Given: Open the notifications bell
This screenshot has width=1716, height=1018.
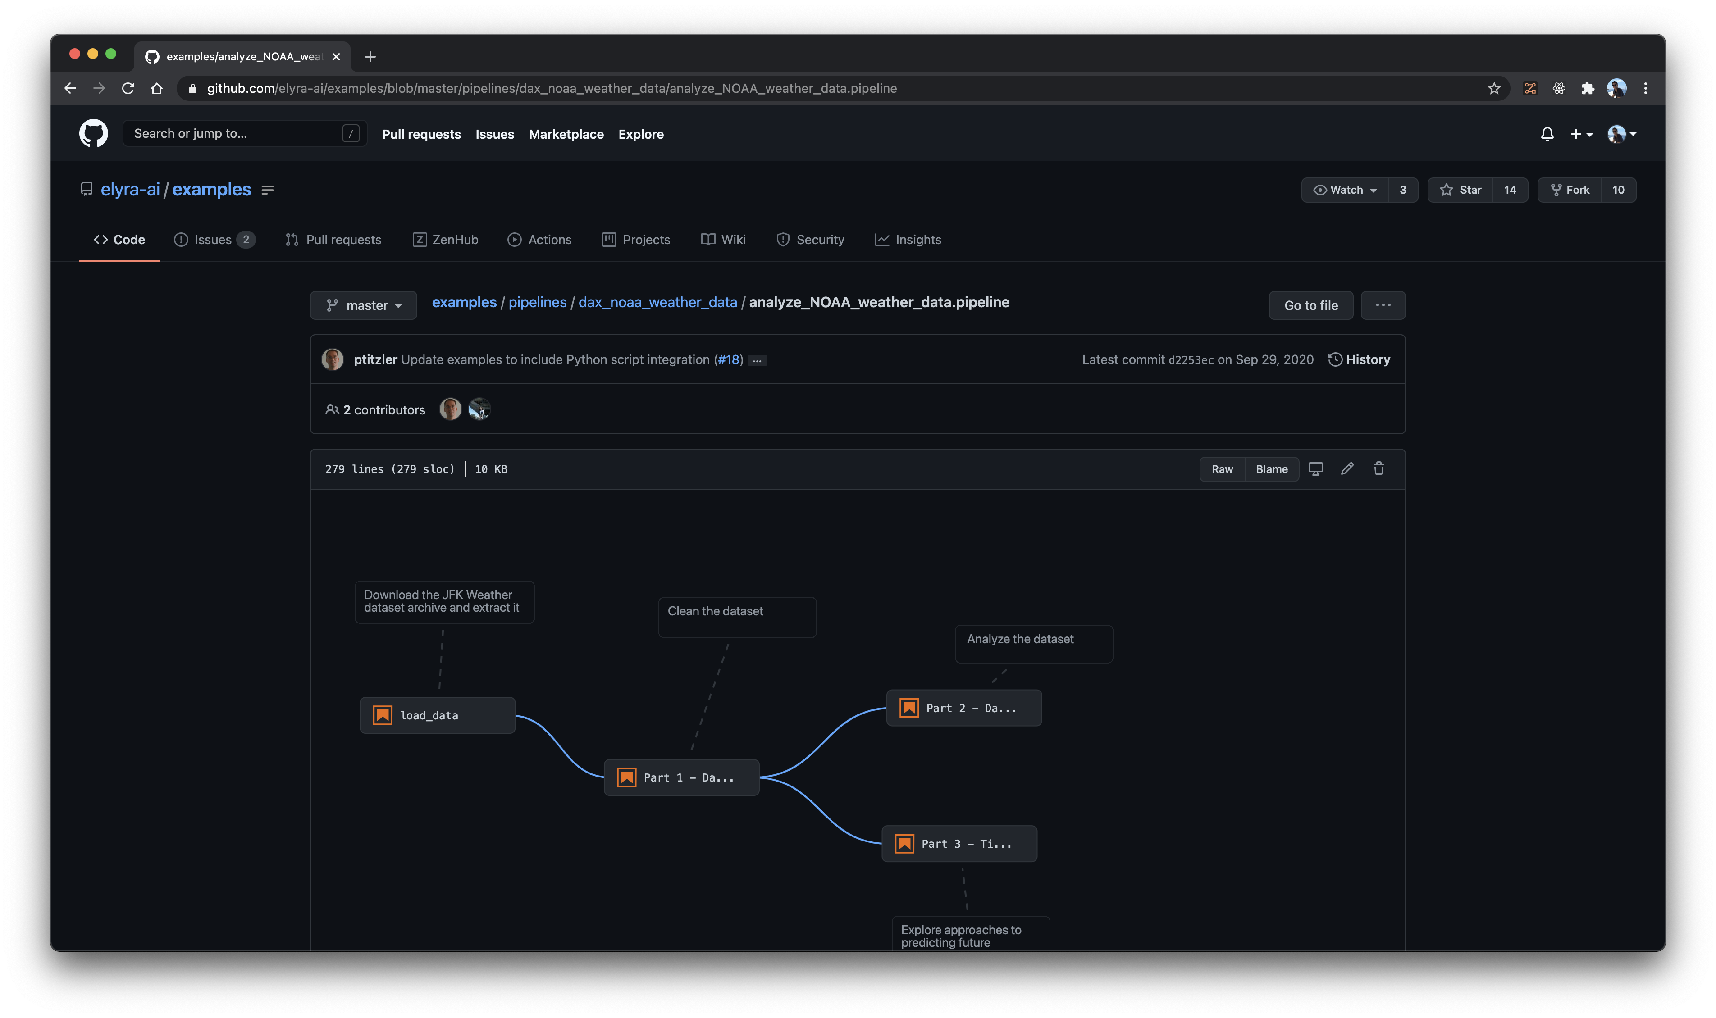Looking at the screenshot, I should pos(1547,134).
